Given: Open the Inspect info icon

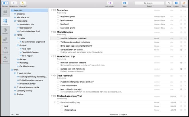Looking at the screenshot, I should 176,3.
